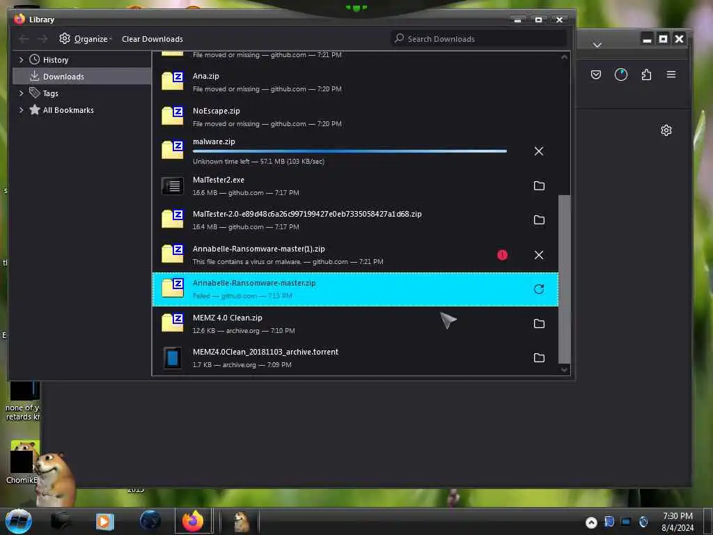Image resolution: width=713 pixels, height=535 pixels.
Task: Open the globe taskbar icon
Action: [x=150, y=521]
